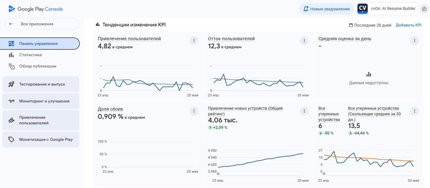Click the Добавить KPI link
This screenshot has height=188, width=430.
coord(408,25)
